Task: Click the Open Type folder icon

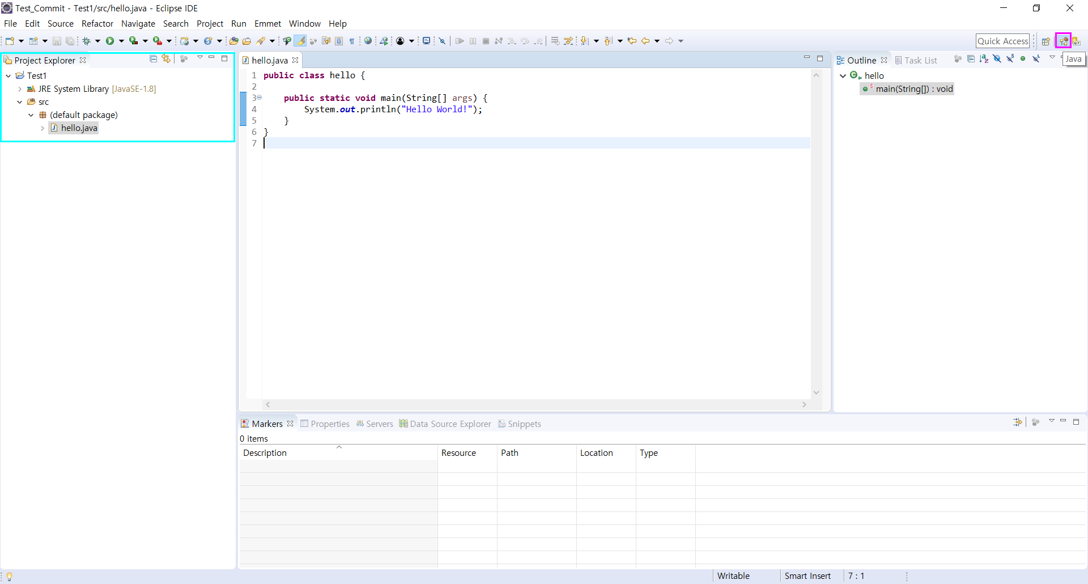Action: click(x=233, y=41)
